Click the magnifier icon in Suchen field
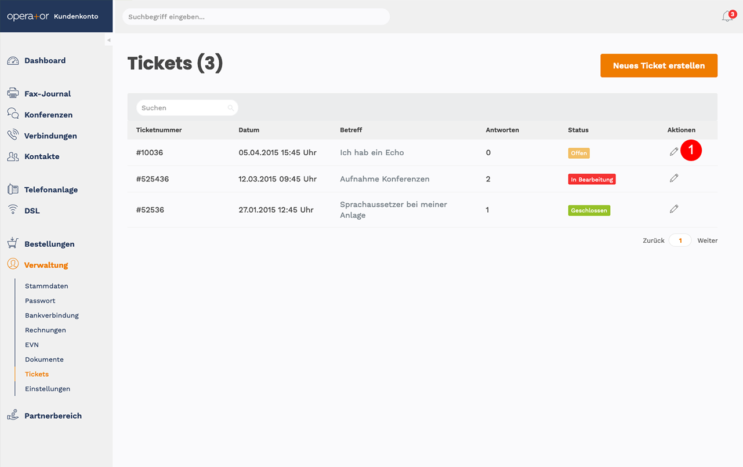The width and height of the screenshot is (743, 467). click(x=231, y=108)
